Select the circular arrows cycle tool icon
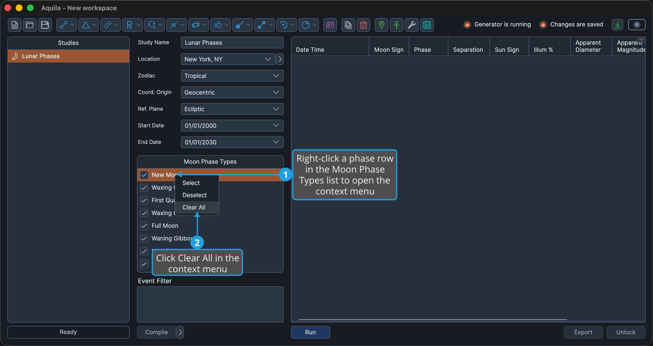Screen dimensions: 653x346 tap(152, 25)
